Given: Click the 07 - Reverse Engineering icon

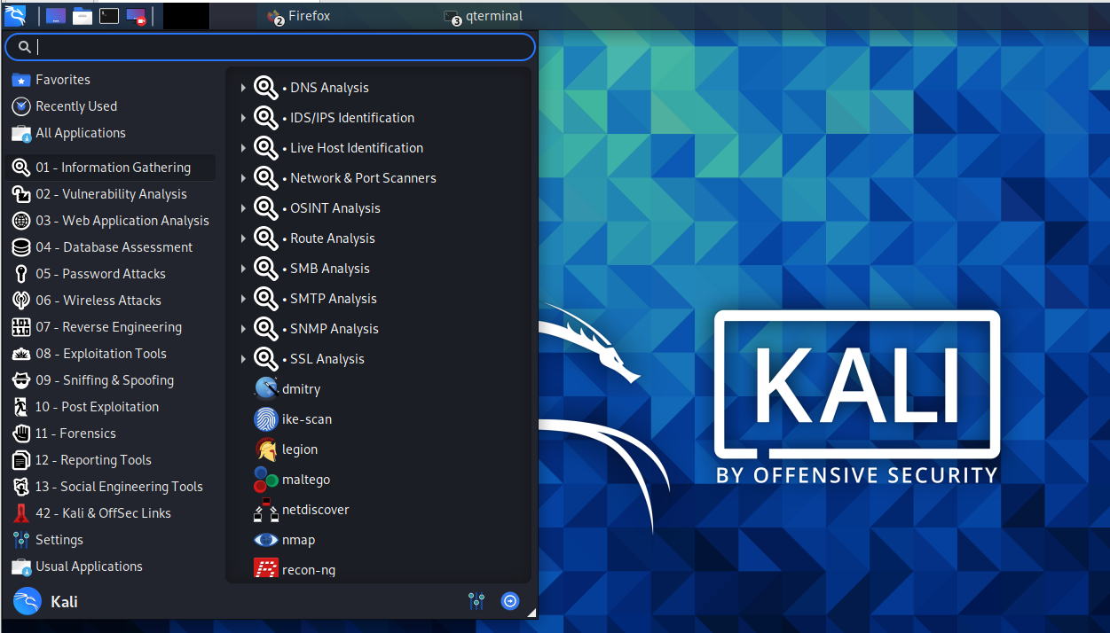Looking at the screenshot, I should pos(21,327).
